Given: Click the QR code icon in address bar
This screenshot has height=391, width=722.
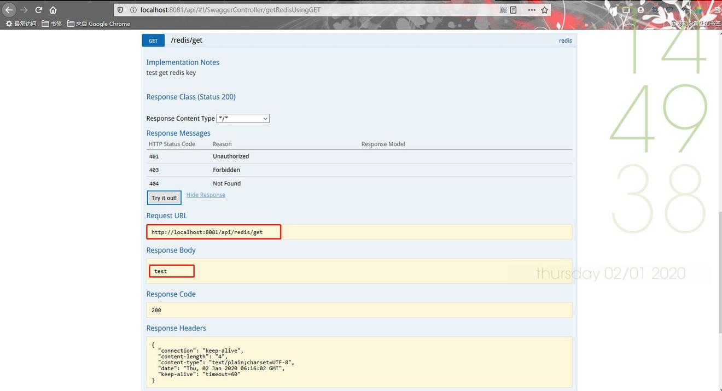Looking at the screenshot, I should tap(503, 10).
